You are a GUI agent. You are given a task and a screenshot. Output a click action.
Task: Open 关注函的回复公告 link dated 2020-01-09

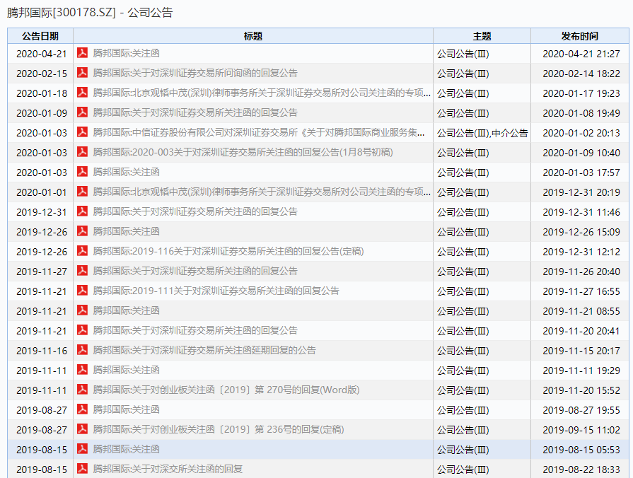tap(195, 112)
